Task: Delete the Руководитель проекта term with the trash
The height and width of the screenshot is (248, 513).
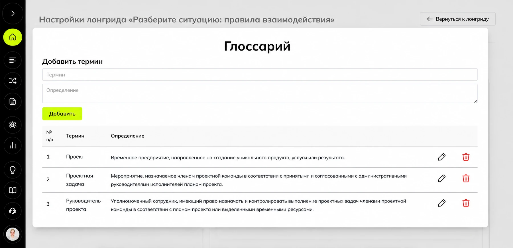Action: [466, 203]
